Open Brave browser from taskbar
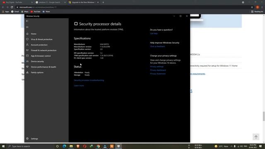The width and height of the screenshot is (265, 149). [78, 146]
